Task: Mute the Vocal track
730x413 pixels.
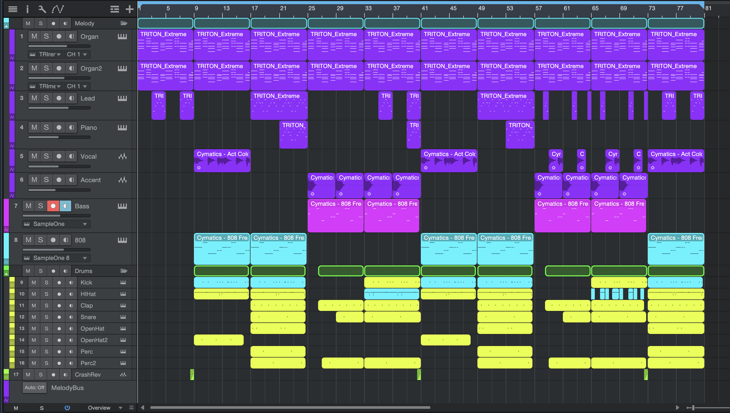Action: [34, 156]
